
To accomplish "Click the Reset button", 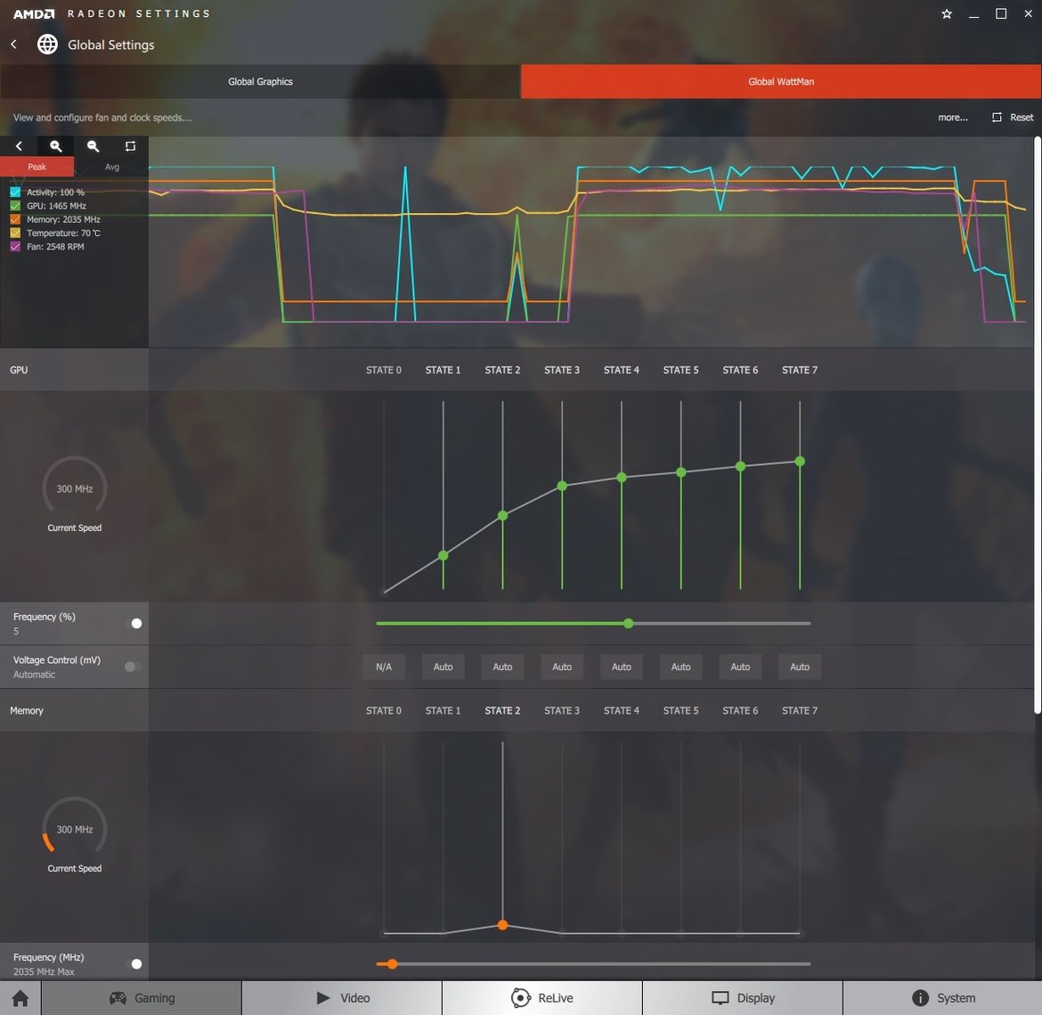I will (1022, 117).
